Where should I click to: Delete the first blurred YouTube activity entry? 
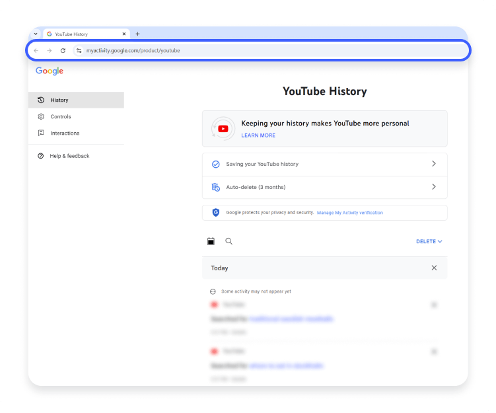[x=434, y=305]
